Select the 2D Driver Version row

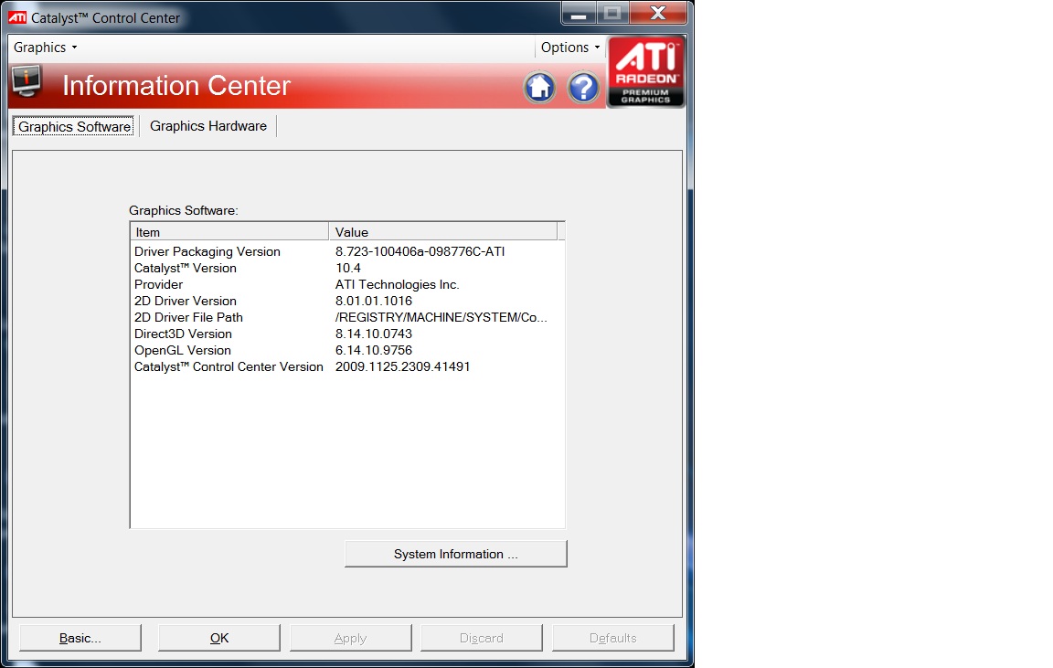[347, 301]
